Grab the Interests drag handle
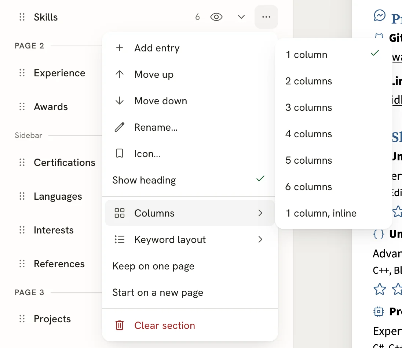This screenshot has height=348, width=402. coord(22,230)
